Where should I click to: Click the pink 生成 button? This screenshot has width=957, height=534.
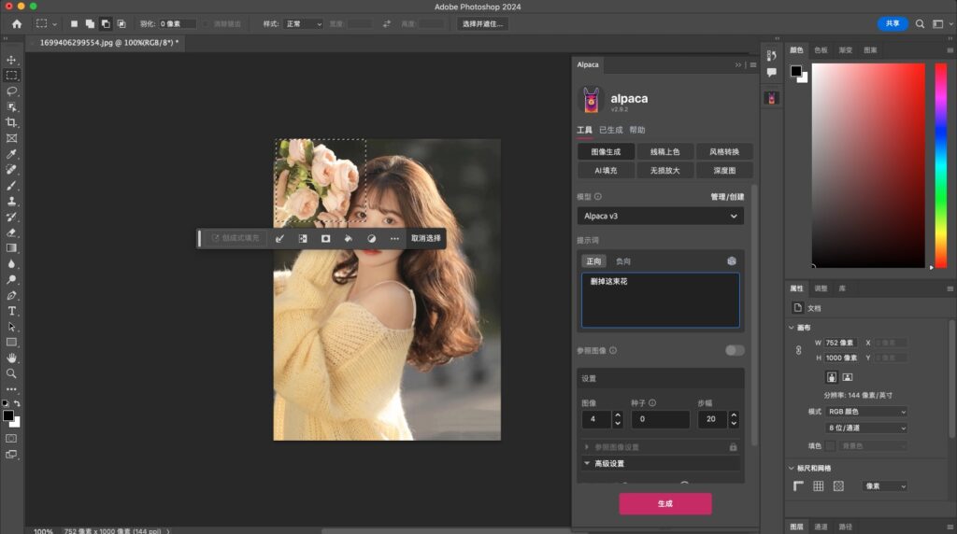664,503
